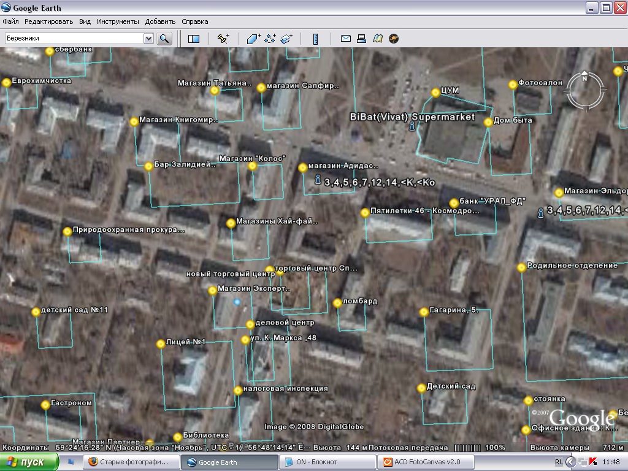The image size is (628, 471).
Task: Click the Email envelope icon
Action: [x=346, y=39]
